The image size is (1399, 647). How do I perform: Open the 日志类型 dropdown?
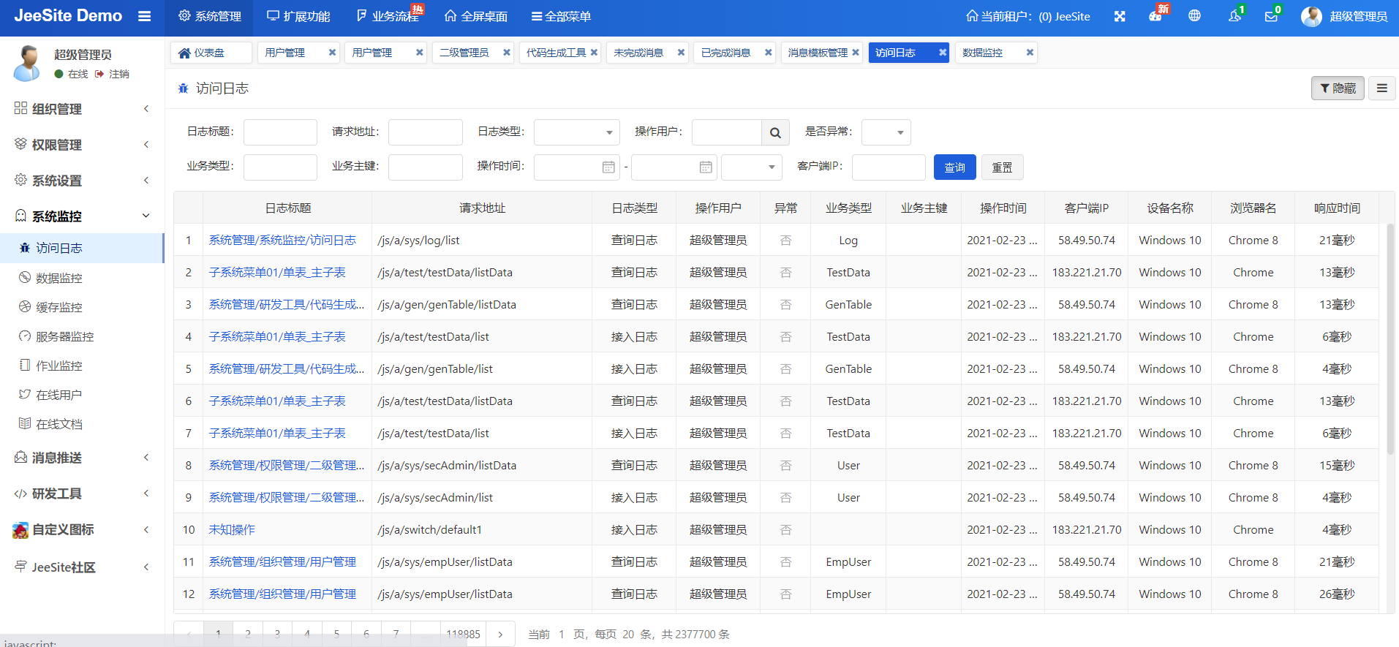point(576,132)
